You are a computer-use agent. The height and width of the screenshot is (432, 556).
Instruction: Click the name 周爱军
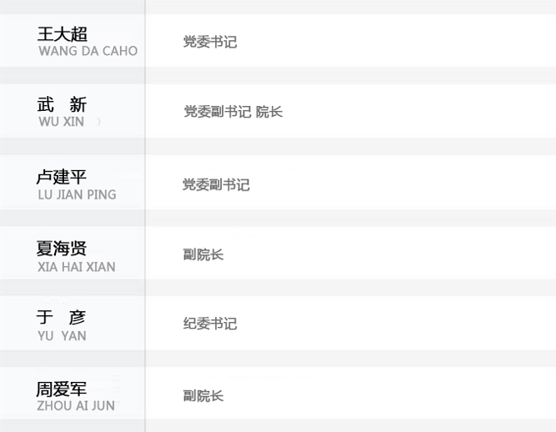coord(62,389)
